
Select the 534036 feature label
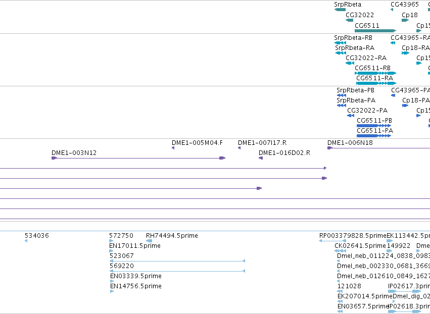pos(37,236)
